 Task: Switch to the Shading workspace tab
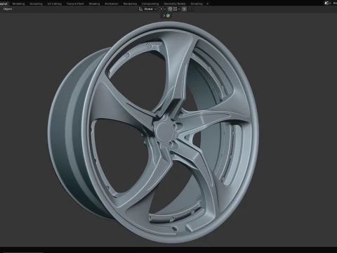point(94,4)
